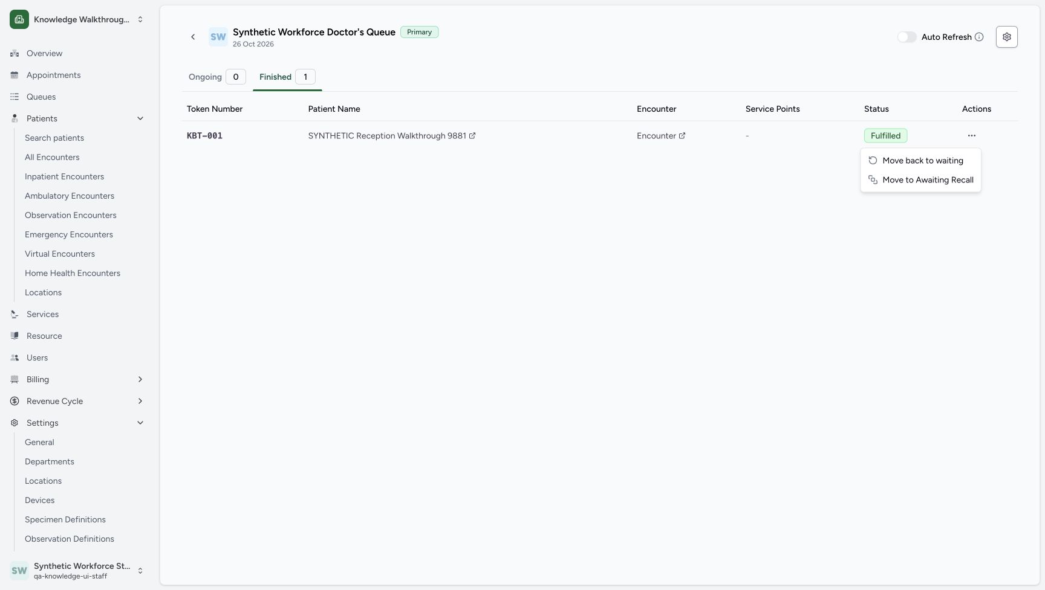
Task: Click the Resource sidebar icon
Action: click(15, 336)
